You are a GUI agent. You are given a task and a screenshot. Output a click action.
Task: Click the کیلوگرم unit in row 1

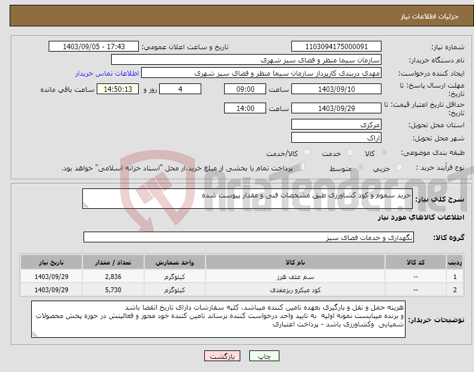(175, 277)
